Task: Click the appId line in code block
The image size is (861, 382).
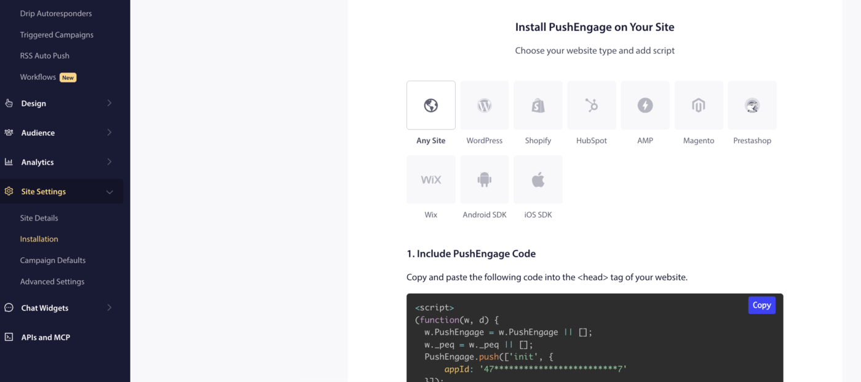Action: point(535,369)
